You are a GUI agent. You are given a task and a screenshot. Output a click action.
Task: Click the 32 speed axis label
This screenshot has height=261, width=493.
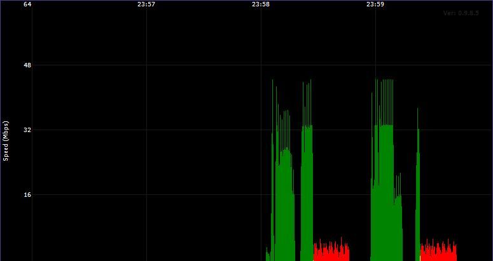(x=27, y=130)
